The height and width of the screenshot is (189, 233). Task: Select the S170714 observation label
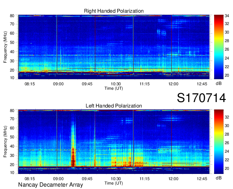pyautogui.click(x=201, y=98)
